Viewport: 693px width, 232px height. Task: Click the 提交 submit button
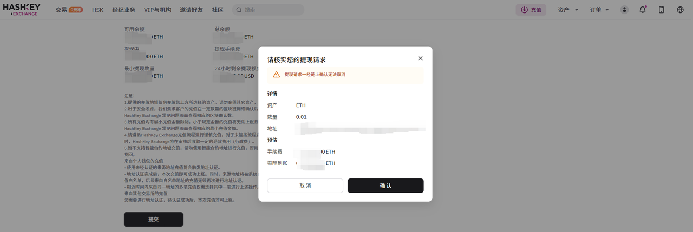tap(153, 219)
